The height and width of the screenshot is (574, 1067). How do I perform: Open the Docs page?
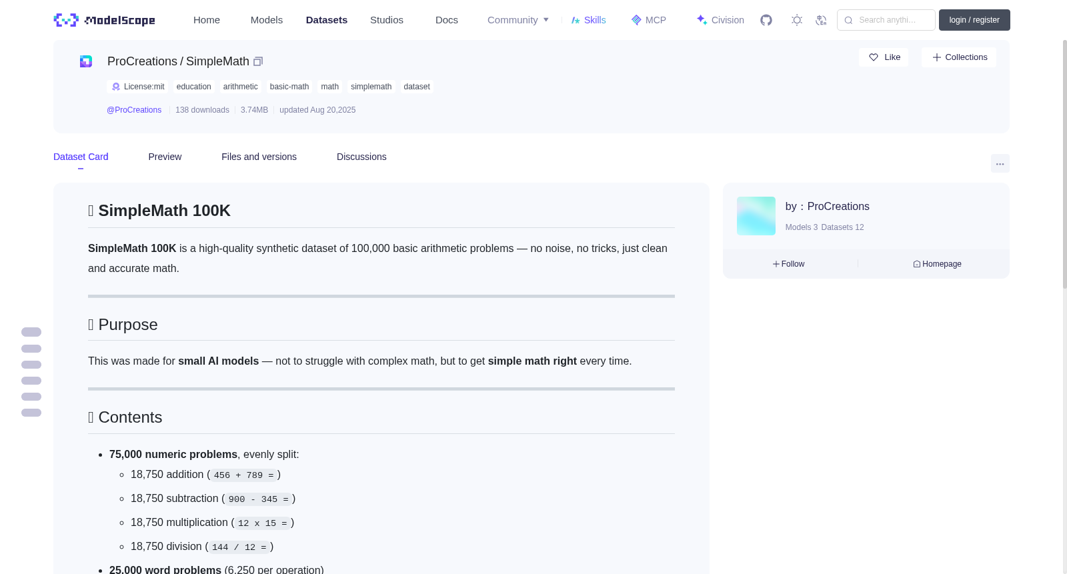click(447, 20)
